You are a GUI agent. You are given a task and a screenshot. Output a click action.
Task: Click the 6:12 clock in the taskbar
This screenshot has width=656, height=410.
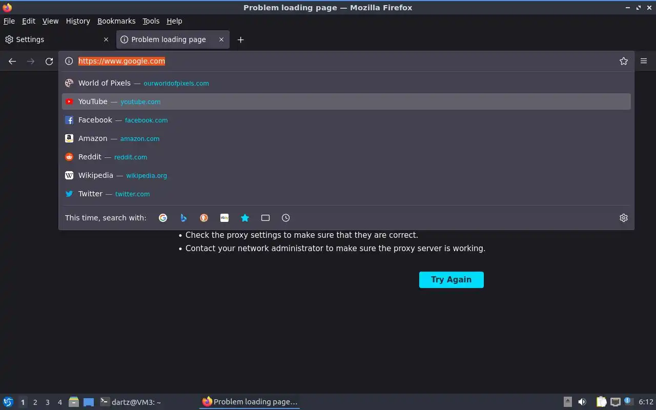(646, 402)
